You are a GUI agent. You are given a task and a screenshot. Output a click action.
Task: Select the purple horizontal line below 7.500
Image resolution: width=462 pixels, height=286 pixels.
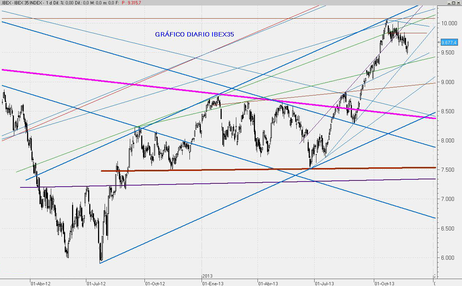tap(219, 183)
